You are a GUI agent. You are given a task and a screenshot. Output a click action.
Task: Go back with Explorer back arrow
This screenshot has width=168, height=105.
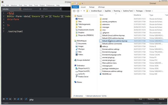pos(74,11)
